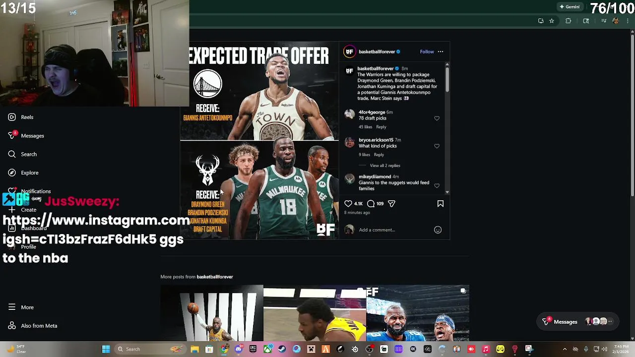Open Messages in the Instagram sidebar
The width and height of the screenshot is (635, 357).
[26, 135]
